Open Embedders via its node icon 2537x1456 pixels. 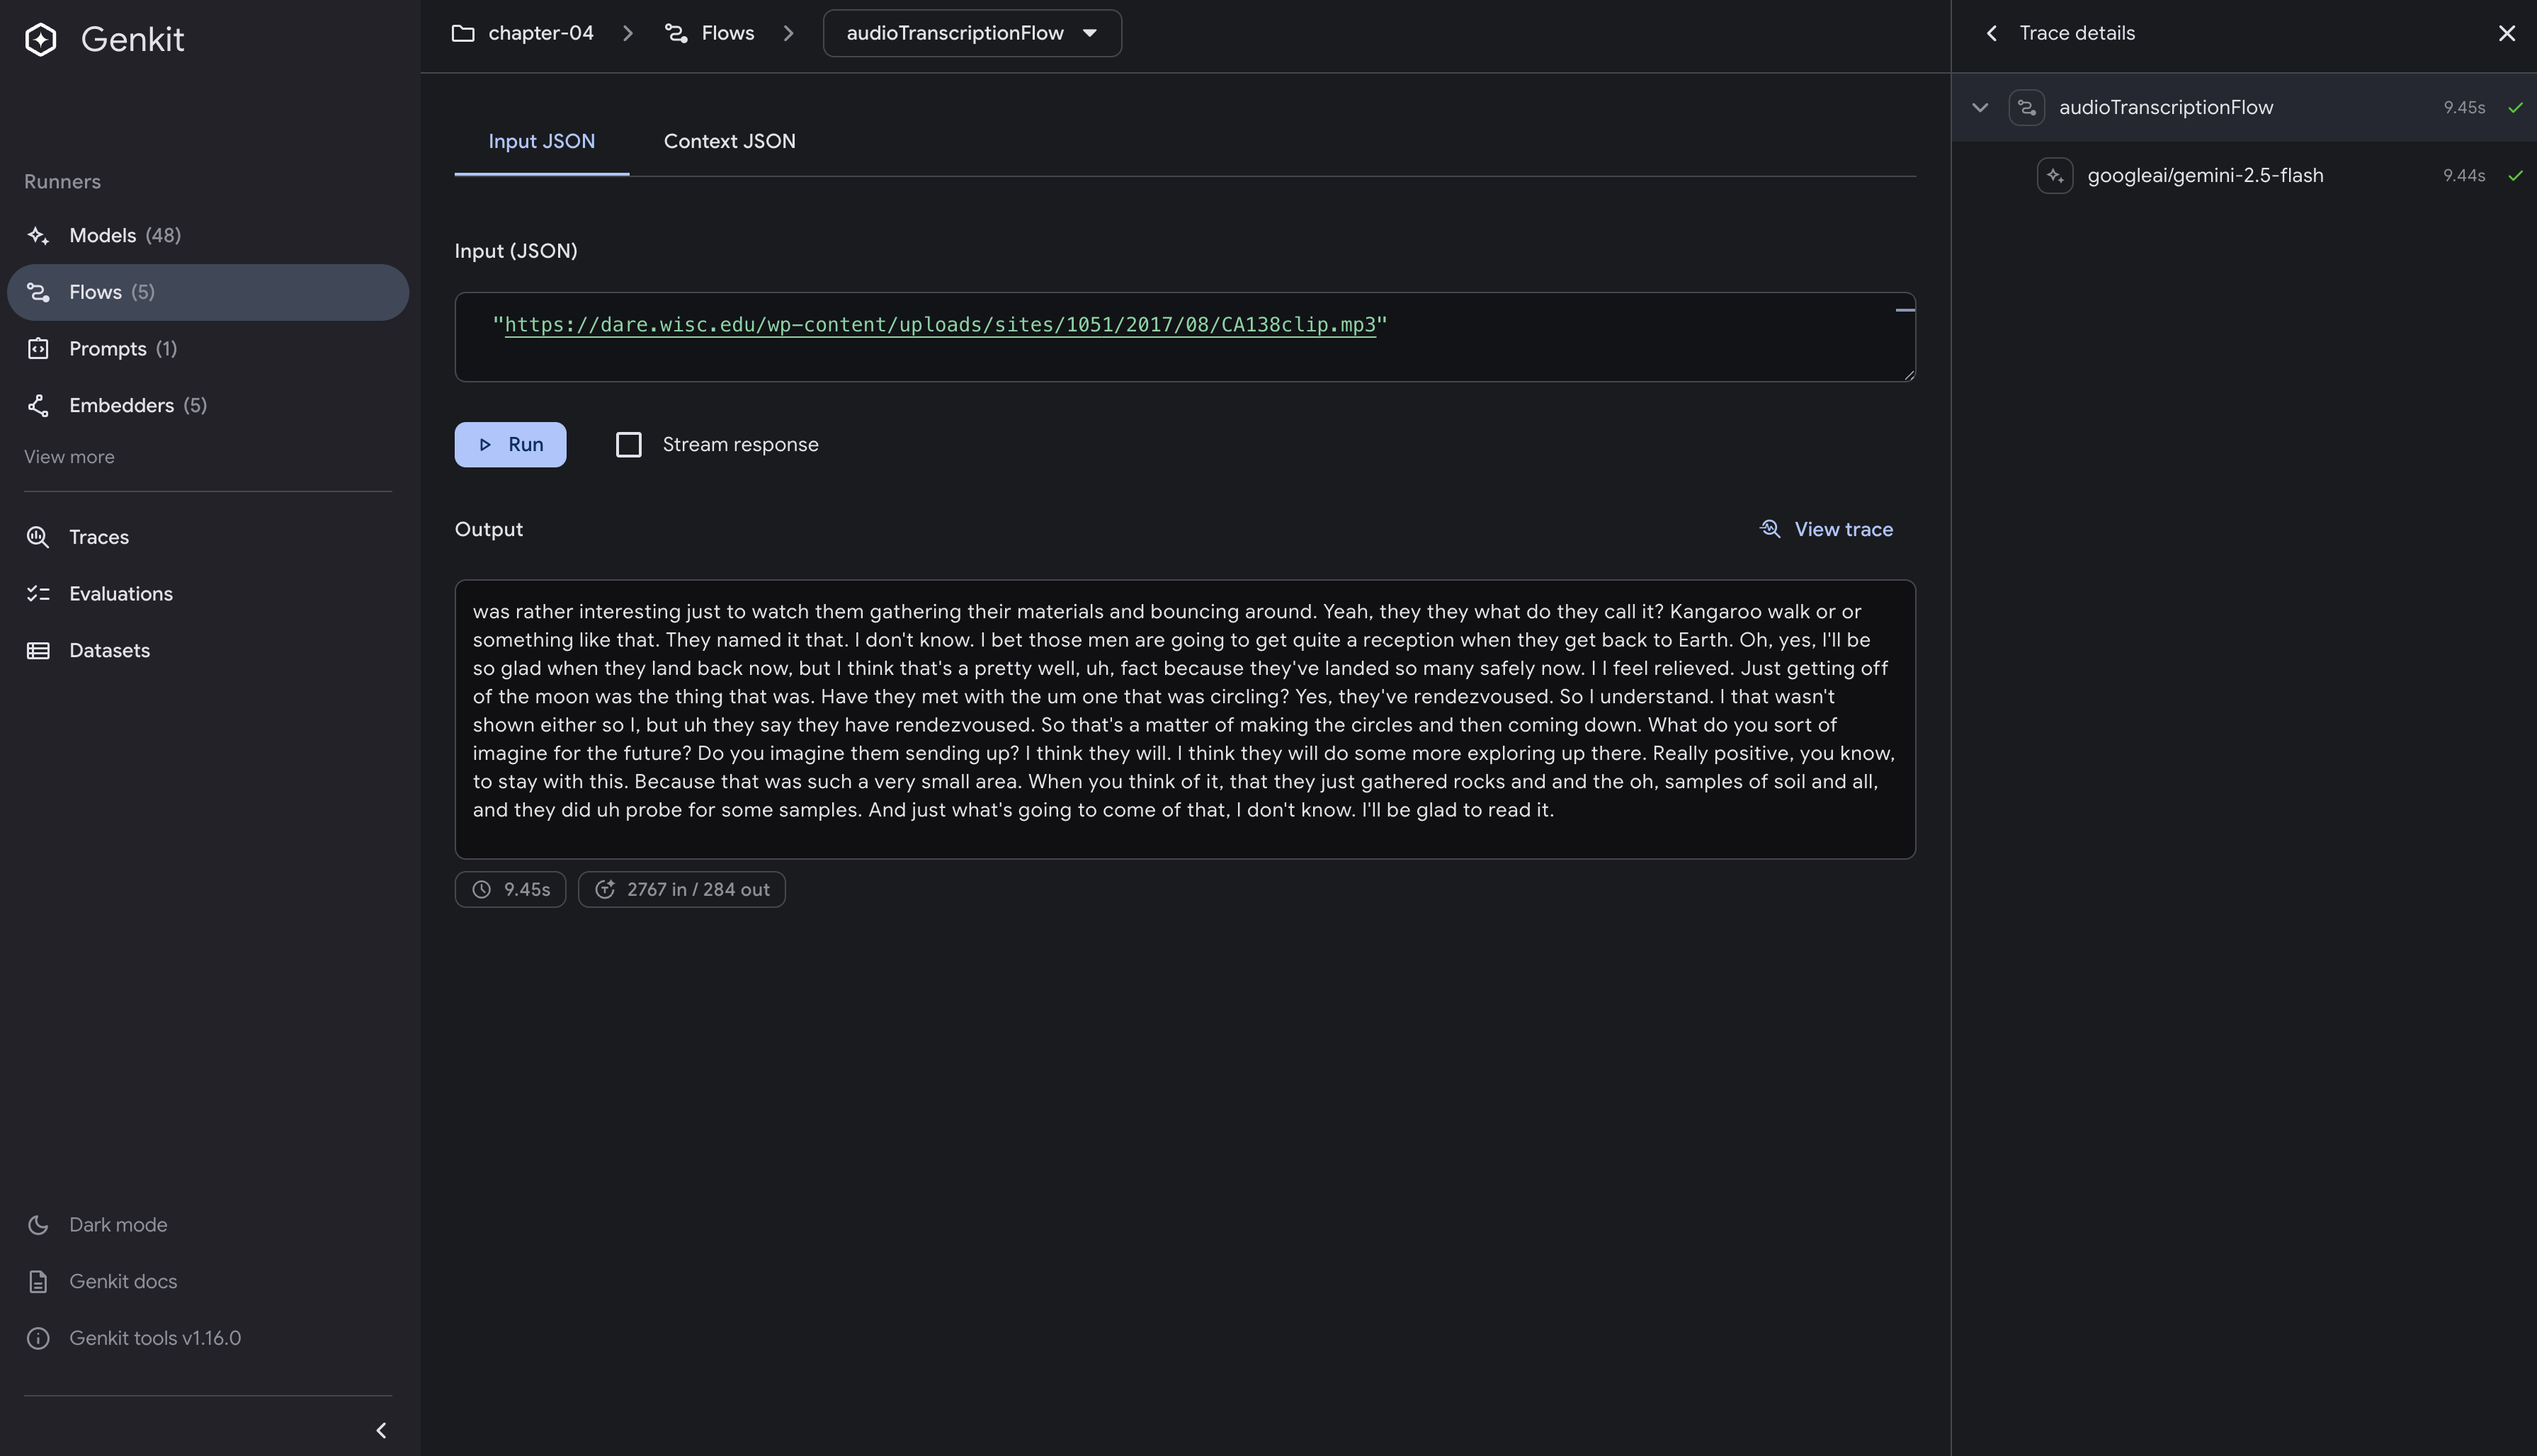(x=38, y=405)
